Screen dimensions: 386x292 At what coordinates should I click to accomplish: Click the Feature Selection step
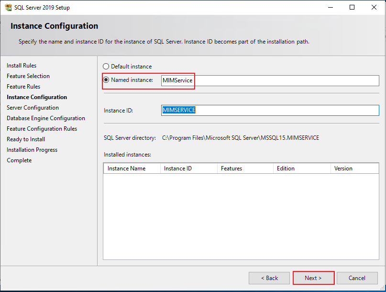tap(28, 76)
